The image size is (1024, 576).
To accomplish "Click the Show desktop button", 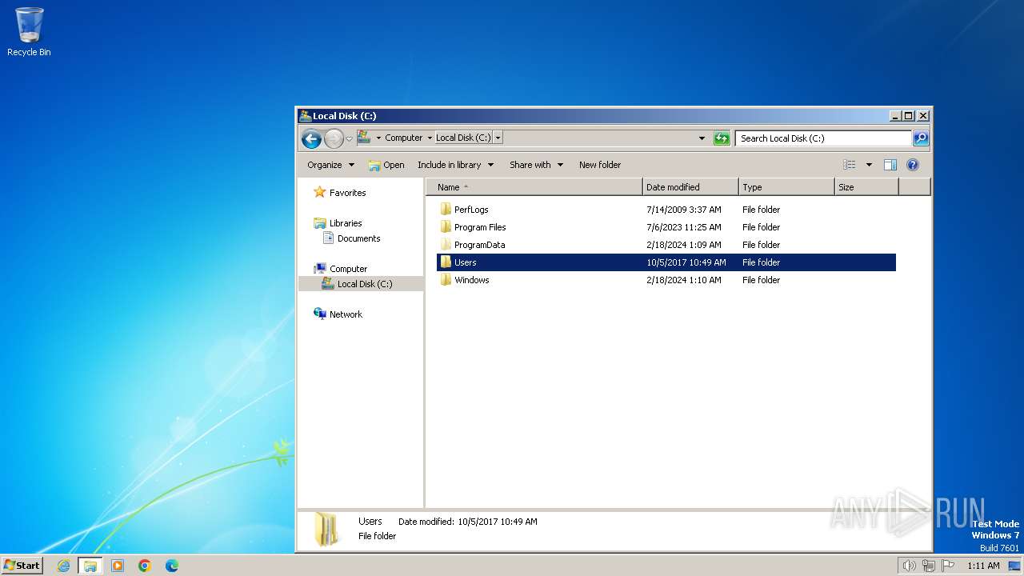I will pos(1014,566).
